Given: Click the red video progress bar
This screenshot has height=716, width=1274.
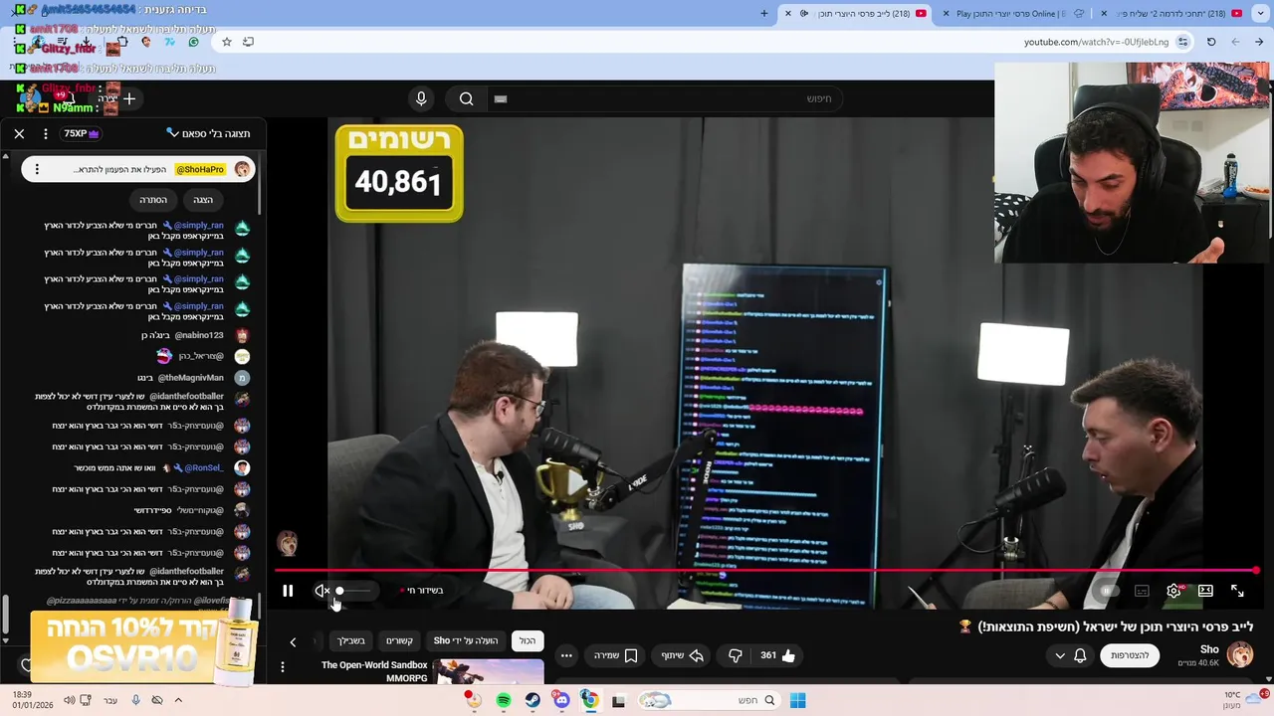Looking at the screenshot, I should click(x=766, y=571).
